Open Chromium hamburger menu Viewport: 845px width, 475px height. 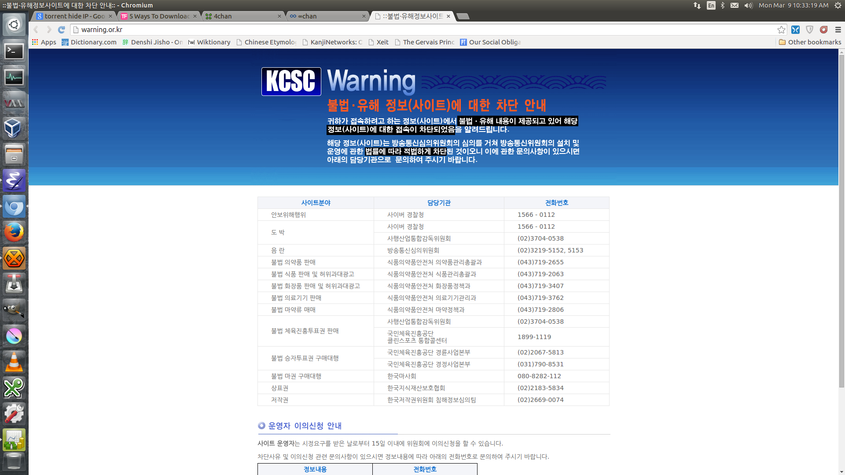tap(838, 29)
